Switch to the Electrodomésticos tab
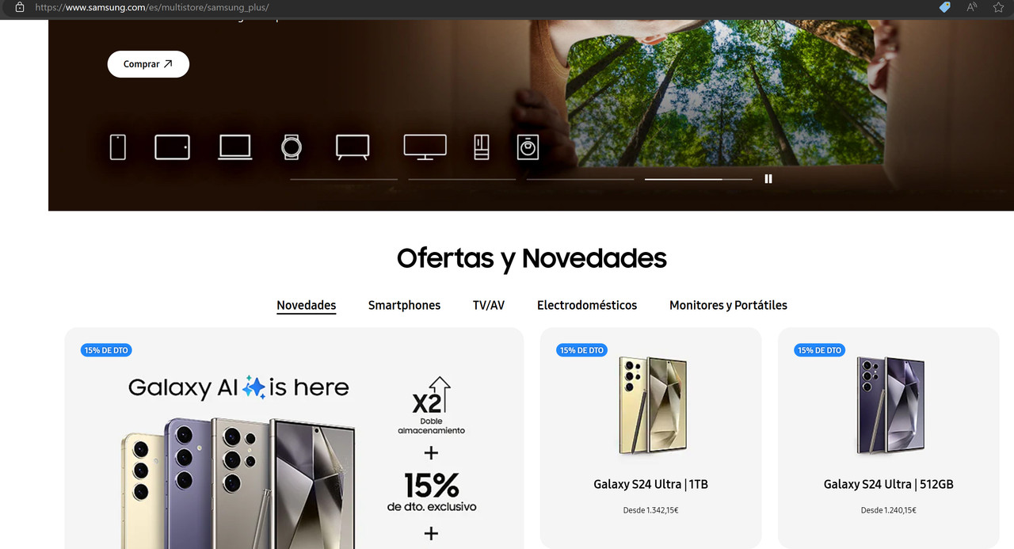Image resolution: width=1014 pixels, height=549 pixels. coord(587,305)
